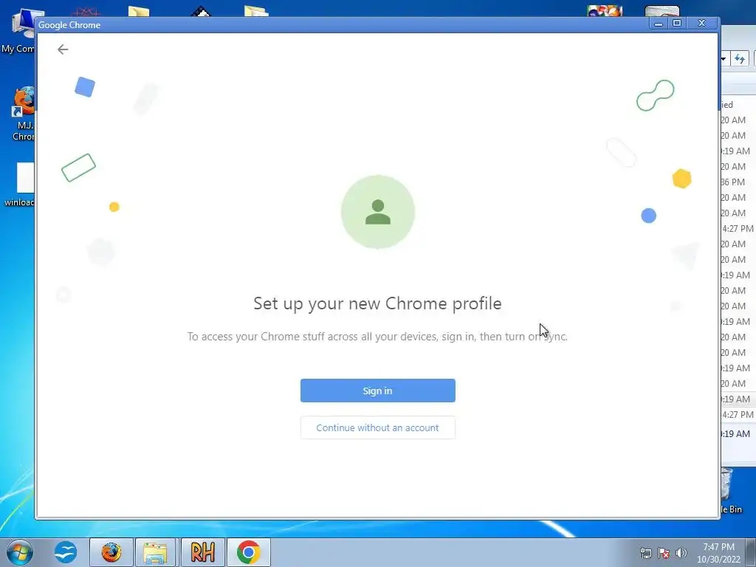Expand the address dropdown arrow in Explorer window
The height and width of the screenshot is (567, 756).
click(x=724, y=59)
